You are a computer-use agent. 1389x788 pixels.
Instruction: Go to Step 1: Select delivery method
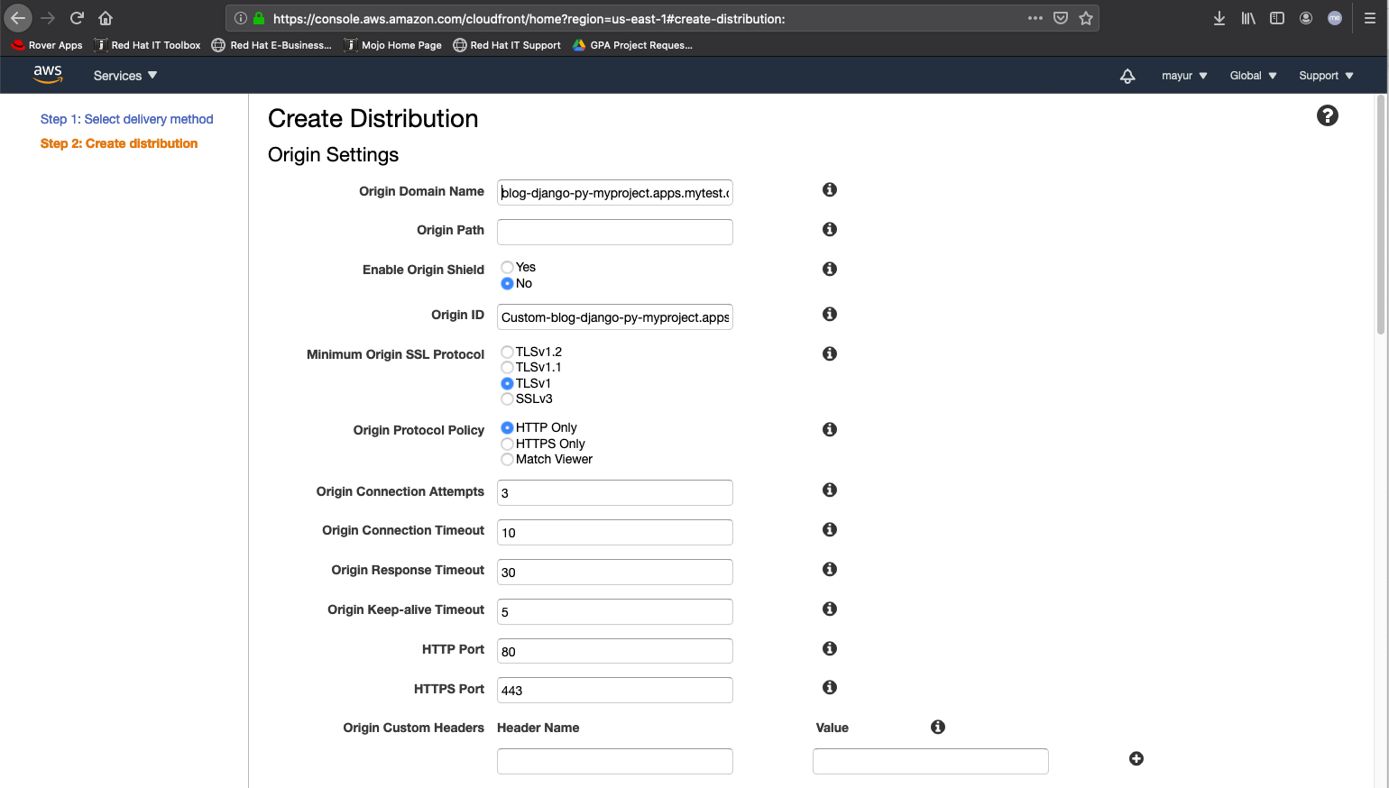(x=126, y=119)
